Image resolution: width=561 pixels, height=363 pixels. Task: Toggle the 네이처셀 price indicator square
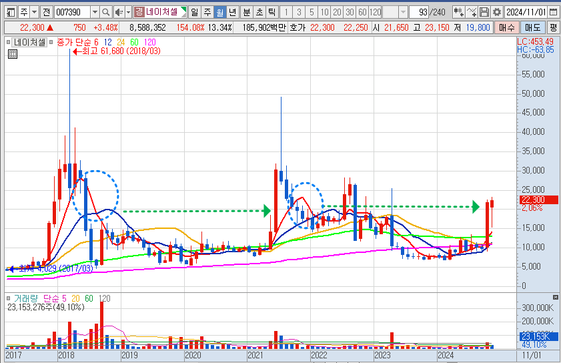pyautogui.click(x=8, y=42)
